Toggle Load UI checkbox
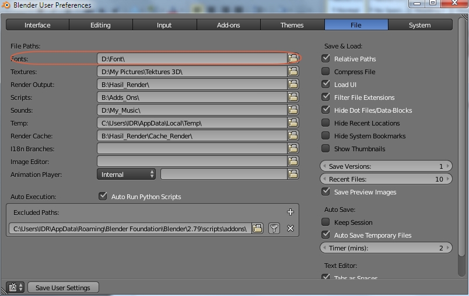 (x=325, y=84)
